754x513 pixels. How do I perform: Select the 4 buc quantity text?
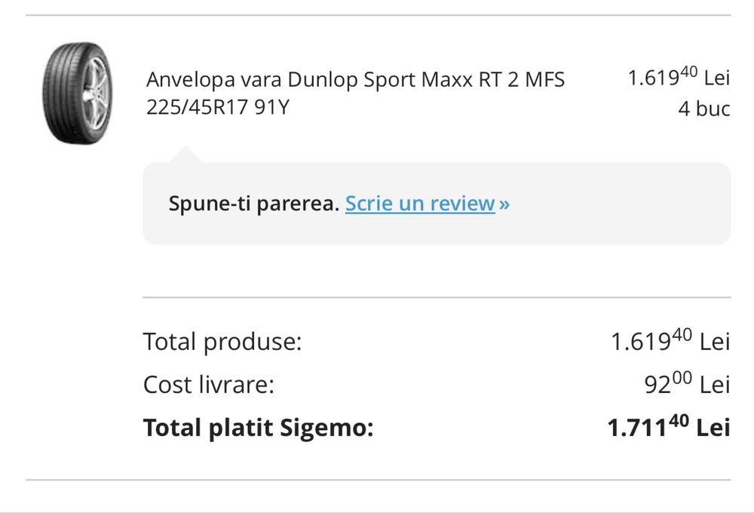pos(703,109)
